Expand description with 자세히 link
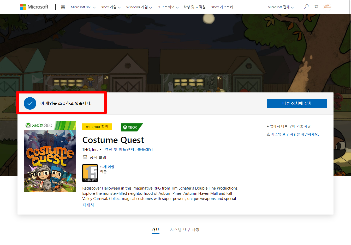 (88, 205)
